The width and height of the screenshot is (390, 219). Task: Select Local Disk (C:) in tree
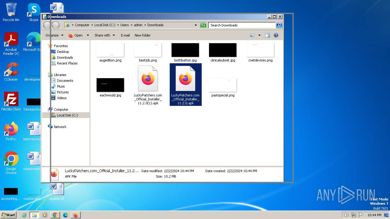coord(67,115)
